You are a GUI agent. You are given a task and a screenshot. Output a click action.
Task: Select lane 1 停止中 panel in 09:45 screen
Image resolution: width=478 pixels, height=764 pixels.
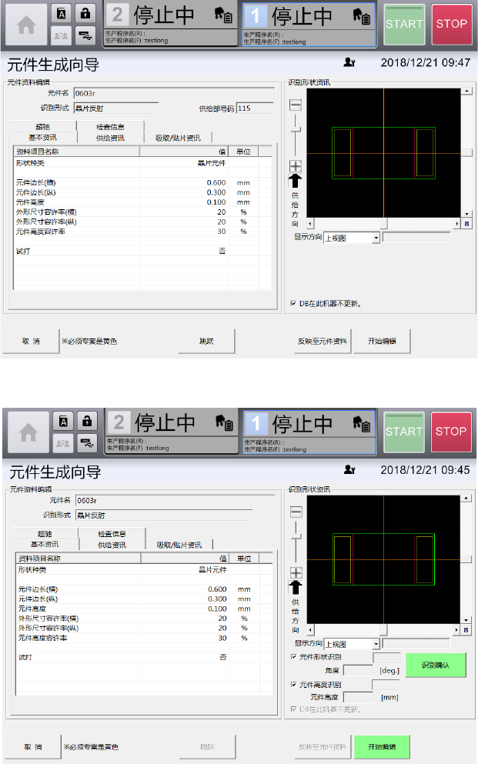(x=309, y=432)
